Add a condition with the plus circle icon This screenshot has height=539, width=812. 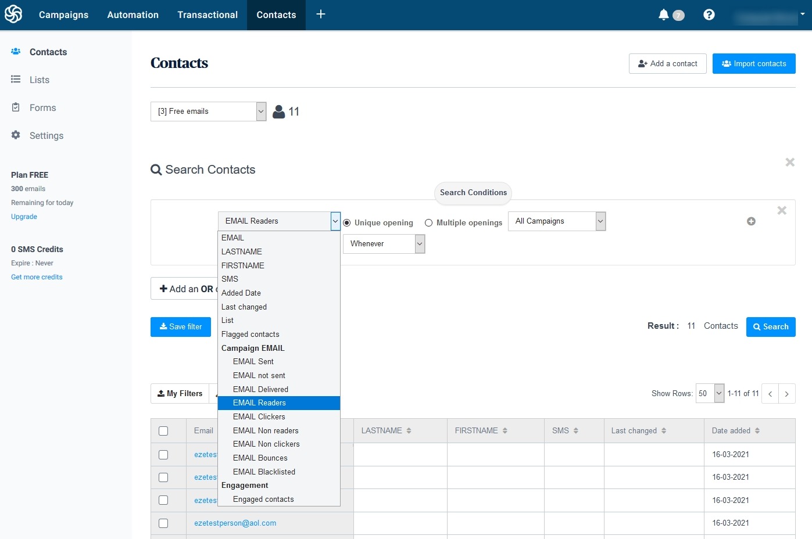[x=751, y=221]
